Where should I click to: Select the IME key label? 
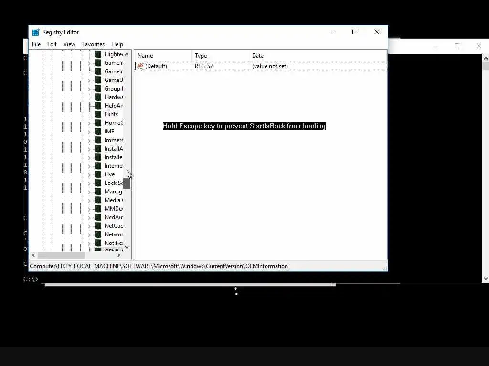[x=109, y=132]
